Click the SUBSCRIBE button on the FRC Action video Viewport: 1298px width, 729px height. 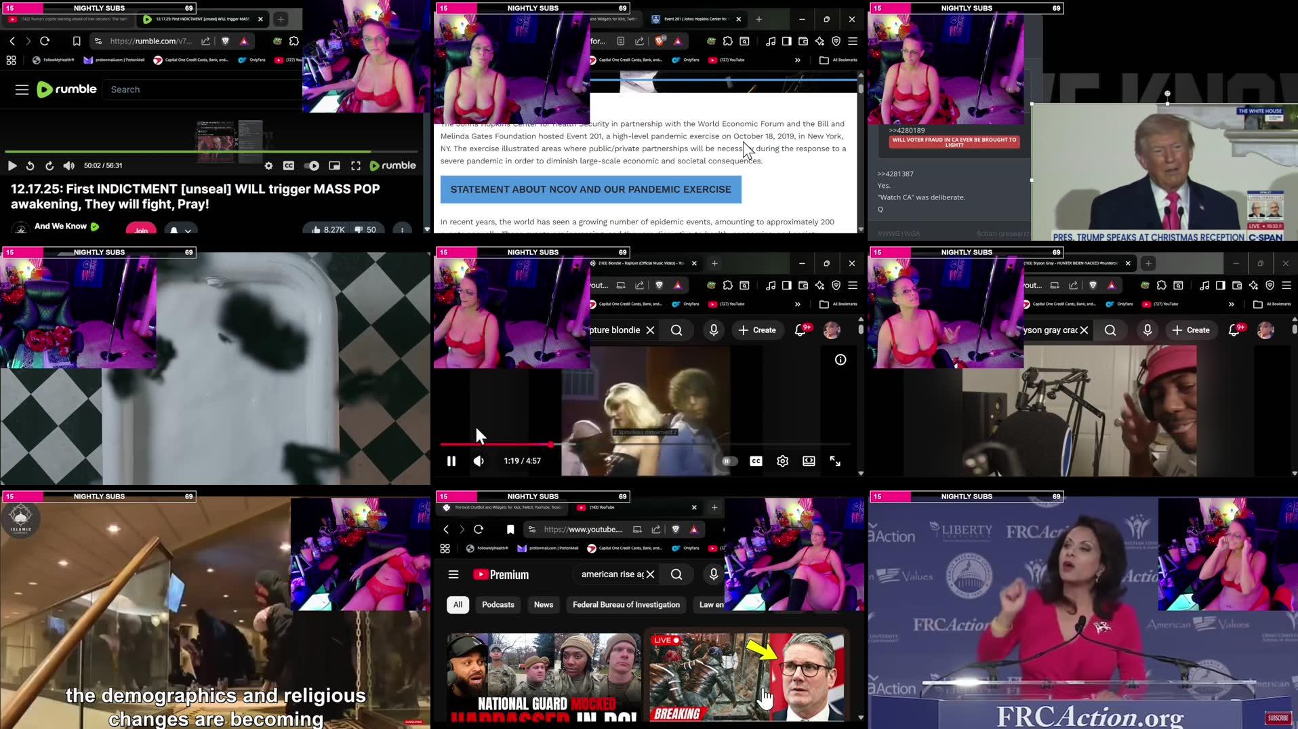[x=1277, y=717]
